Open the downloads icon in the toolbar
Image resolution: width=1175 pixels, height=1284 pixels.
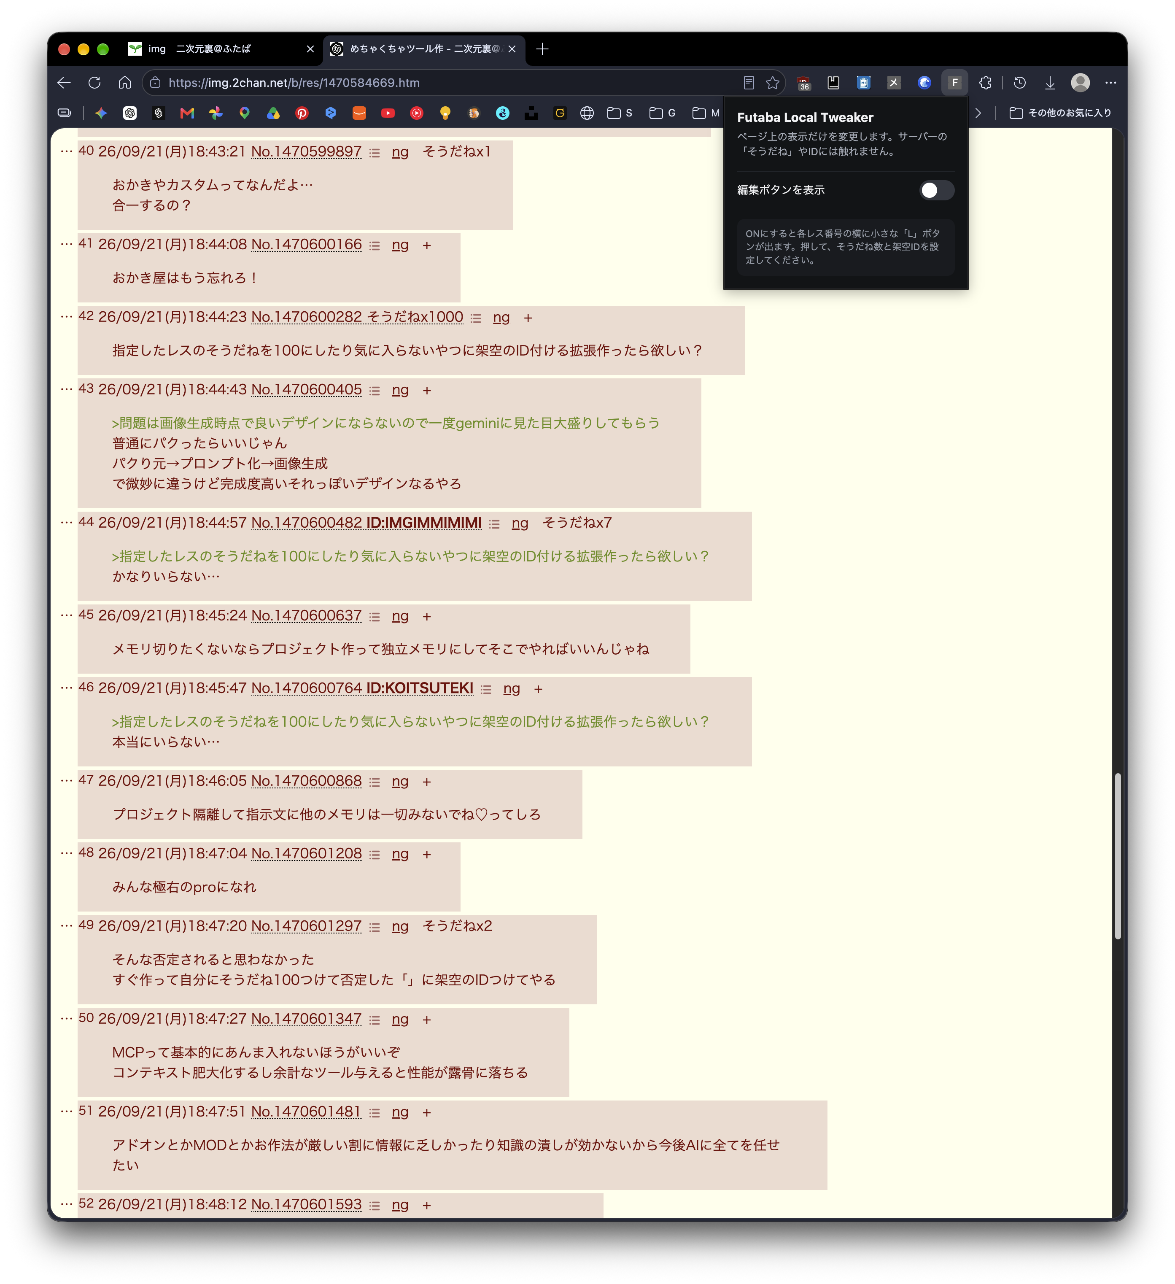point(1049,83)
